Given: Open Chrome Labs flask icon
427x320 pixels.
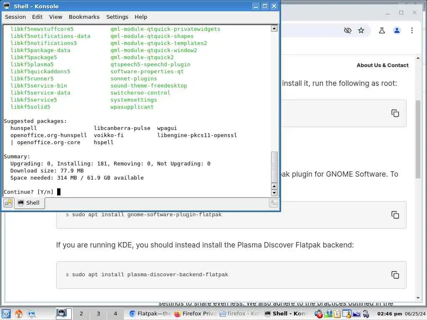Looking at the screenshot, I should (382, 30).
